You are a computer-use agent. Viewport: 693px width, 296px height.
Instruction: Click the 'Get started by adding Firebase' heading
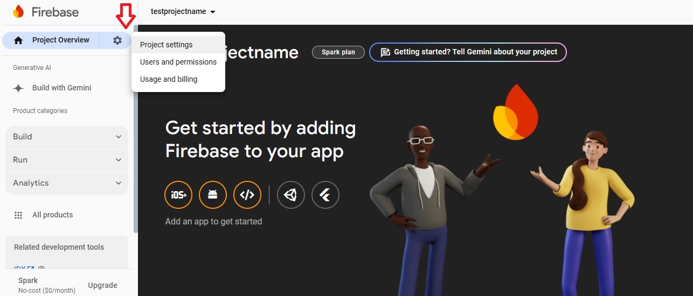point(260,139)
